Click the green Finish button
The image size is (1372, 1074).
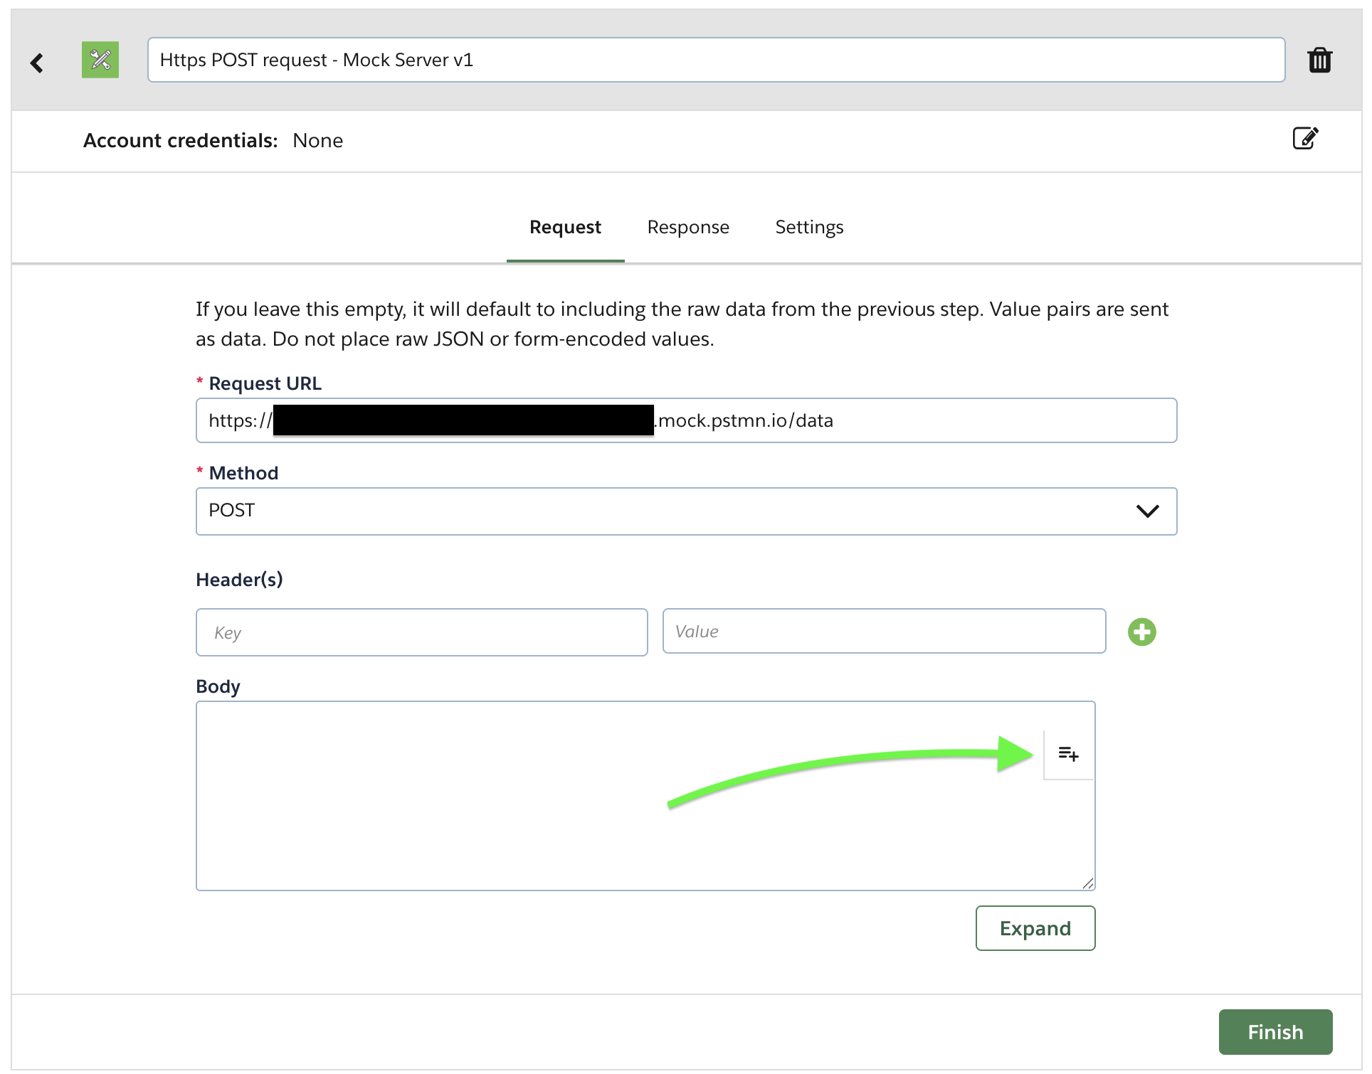pyautogui.click(x=1275, y=1031)
